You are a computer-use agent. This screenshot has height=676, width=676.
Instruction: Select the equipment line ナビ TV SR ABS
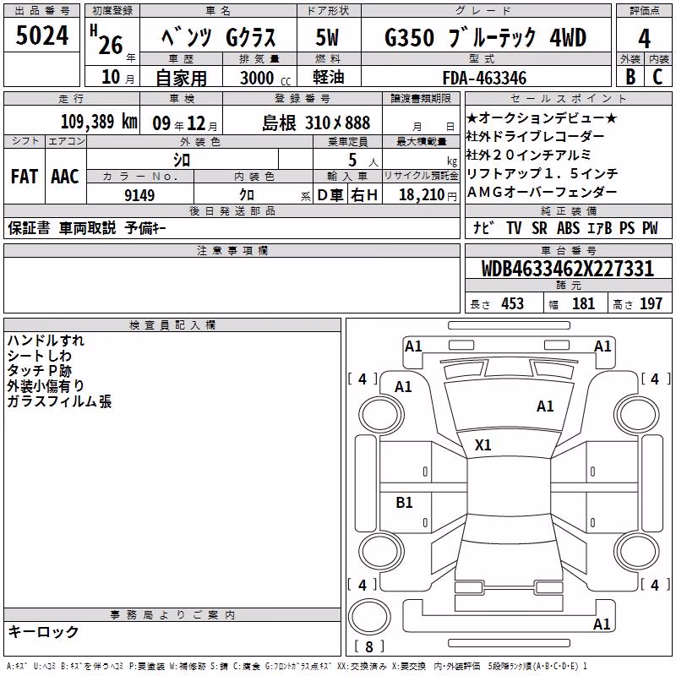[x=565, y=227]
